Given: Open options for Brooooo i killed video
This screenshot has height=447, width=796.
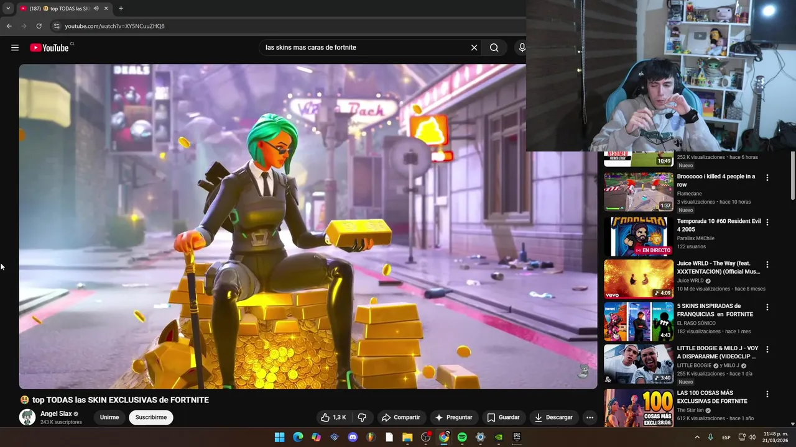Looking at the screenshot, I should [x=767, y=178].
